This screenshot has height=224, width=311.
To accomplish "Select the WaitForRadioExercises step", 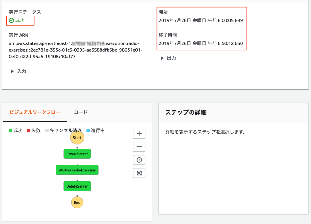I will 77,170.
